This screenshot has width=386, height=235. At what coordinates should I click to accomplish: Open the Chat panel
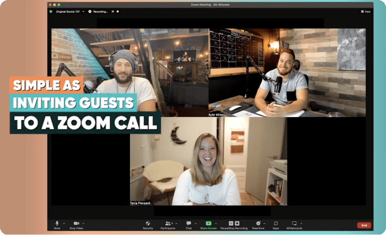[189, 225]
